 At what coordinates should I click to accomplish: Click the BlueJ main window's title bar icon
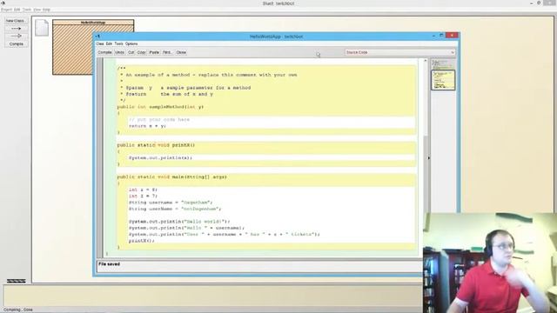pyautogui.click(x=3, y=3)
